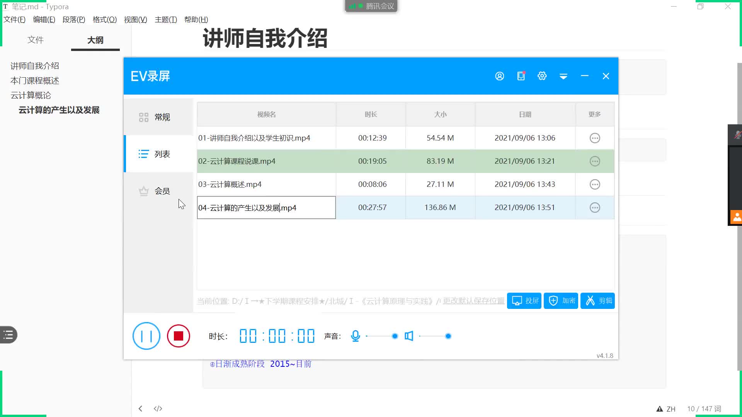
Task: Click 更改默认保存位置 link
Action: tap(473, 300)
